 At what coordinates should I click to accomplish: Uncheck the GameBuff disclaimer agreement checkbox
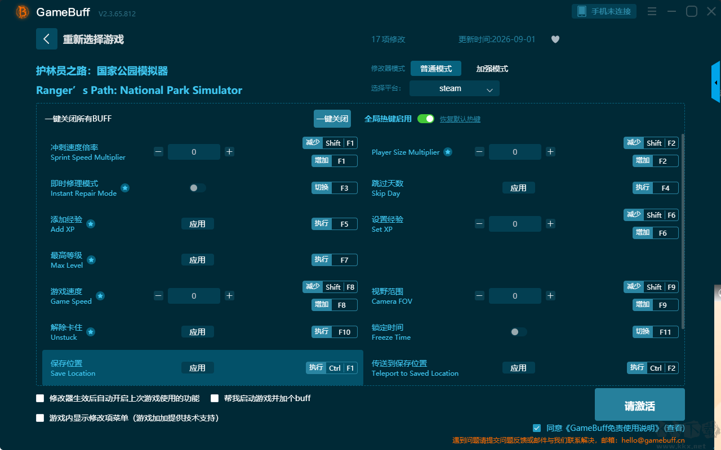(x=537, y=428)
